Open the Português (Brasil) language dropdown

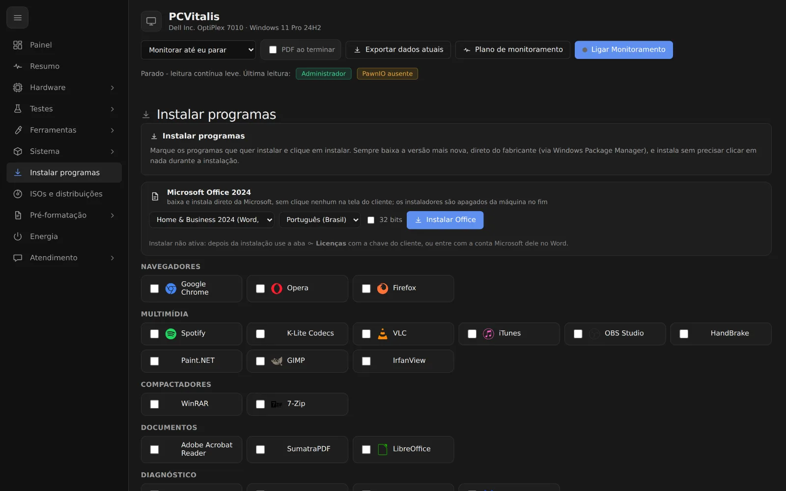click(320, 220)
